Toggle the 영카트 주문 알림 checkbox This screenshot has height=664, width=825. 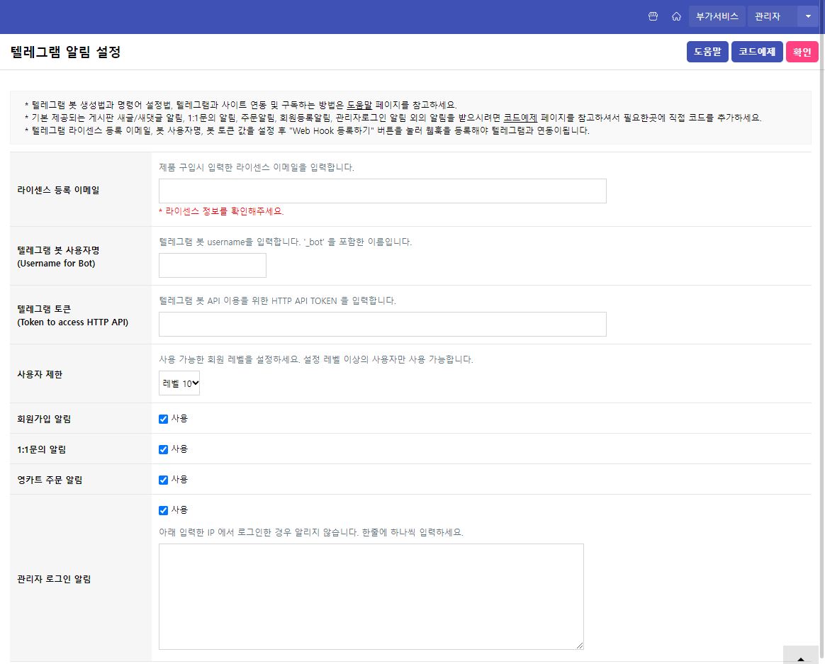point(163,479)
